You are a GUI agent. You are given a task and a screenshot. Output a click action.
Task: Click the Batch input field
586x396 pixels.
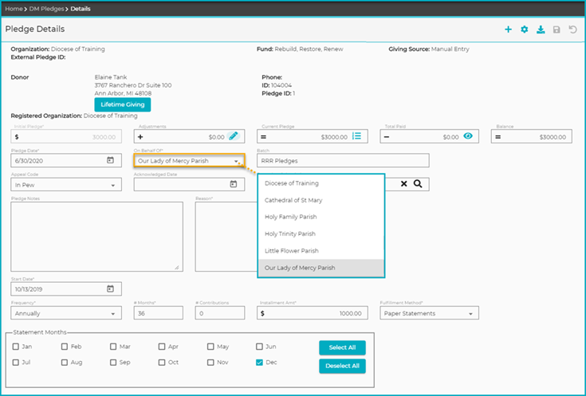pyautogui.click(x=343, y=161)
